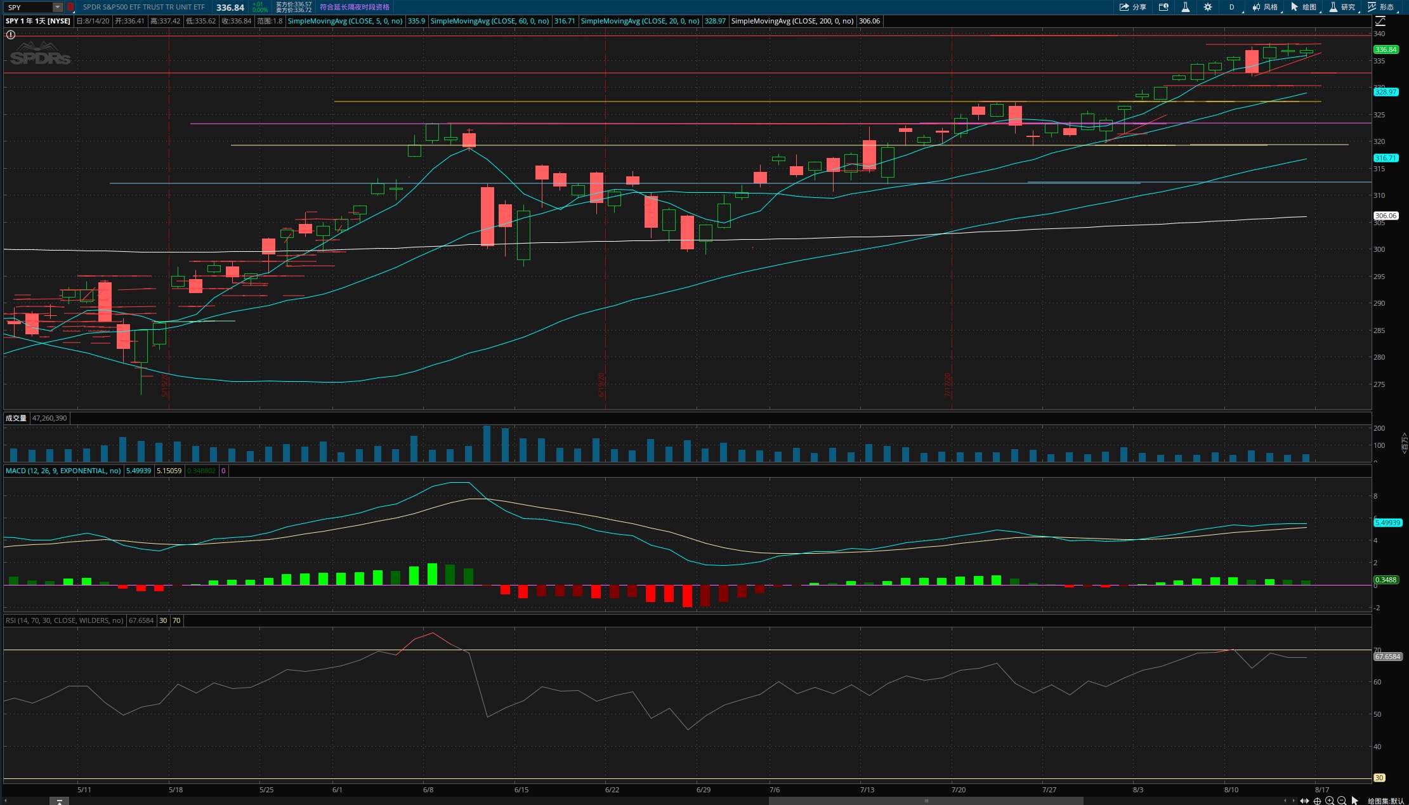Click the 316.71 cyan price bubble on the axis

[x=1386, y=158]
